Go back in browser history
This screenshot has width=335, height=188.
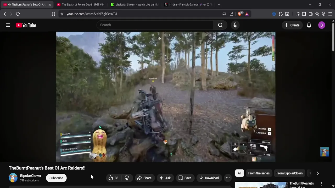(5, 14)
